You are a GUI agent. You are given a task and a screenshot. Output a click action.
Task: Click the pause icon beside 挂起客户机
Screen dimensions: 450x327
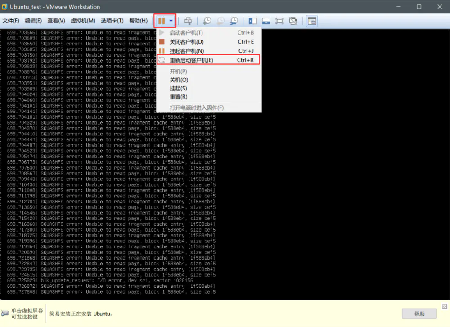pos(162,51)
